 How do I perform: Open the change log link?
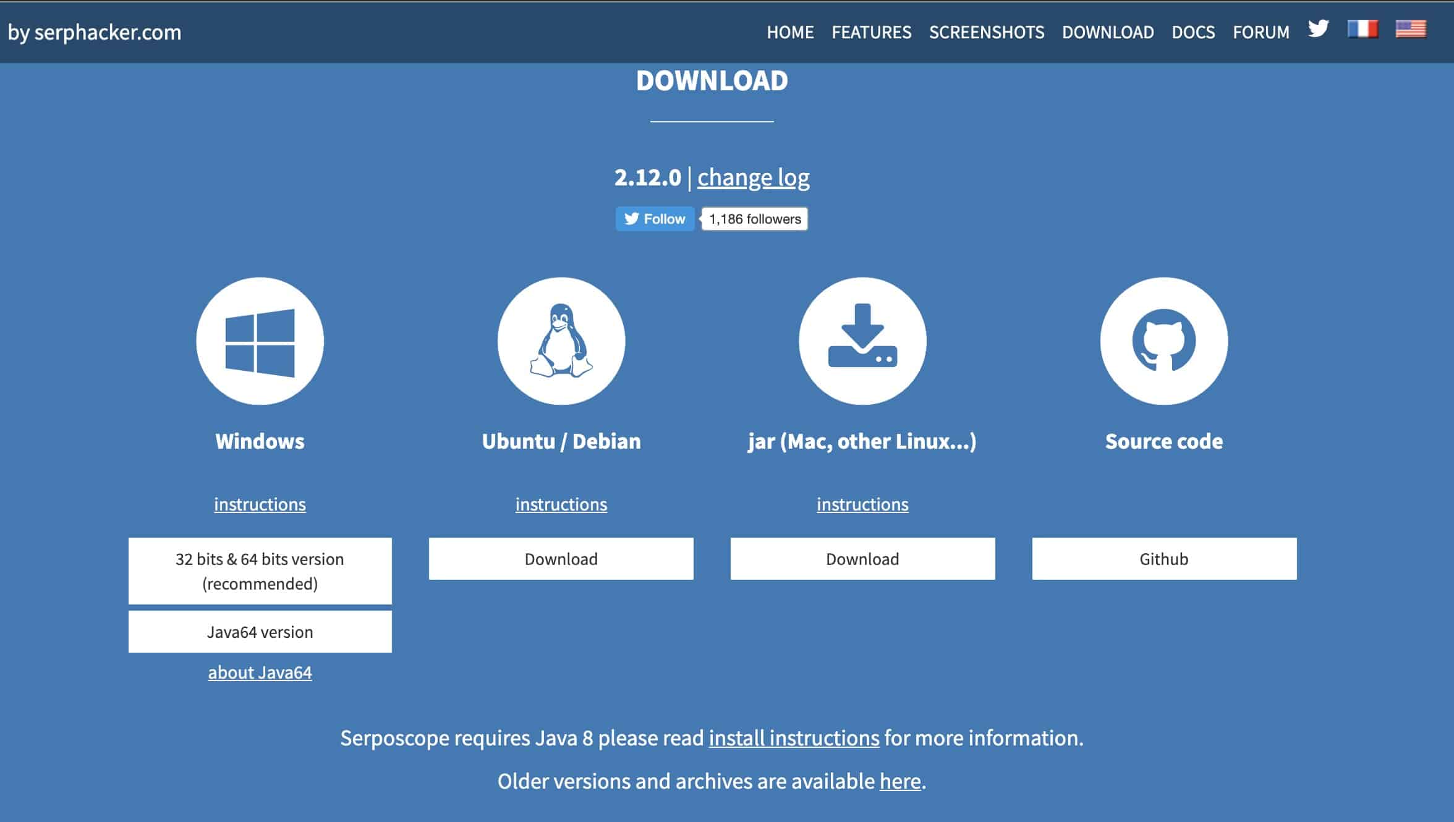754,177
